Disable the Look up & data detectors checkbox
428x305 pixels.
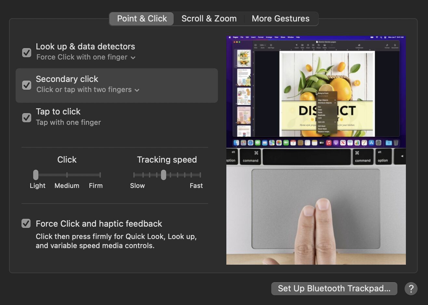pyautogui.click(x=27, y=52)
